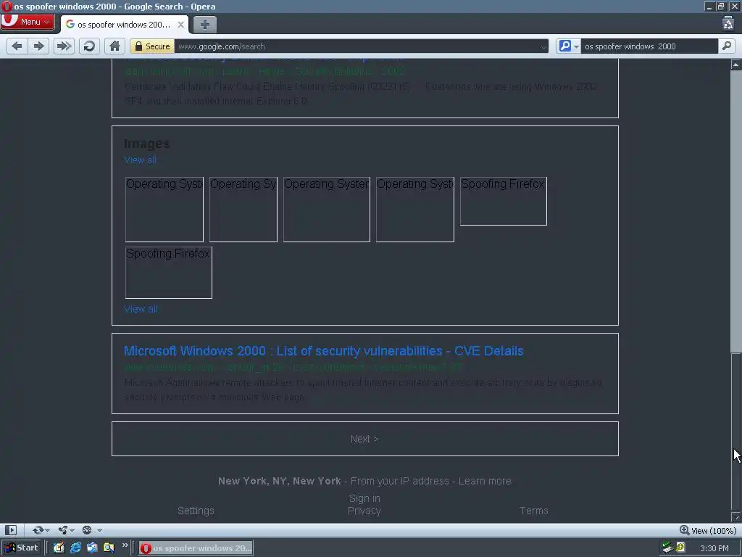Open the 'Settings' footer link
Screen dimensions: 742x557
click(x=196, y=511)
